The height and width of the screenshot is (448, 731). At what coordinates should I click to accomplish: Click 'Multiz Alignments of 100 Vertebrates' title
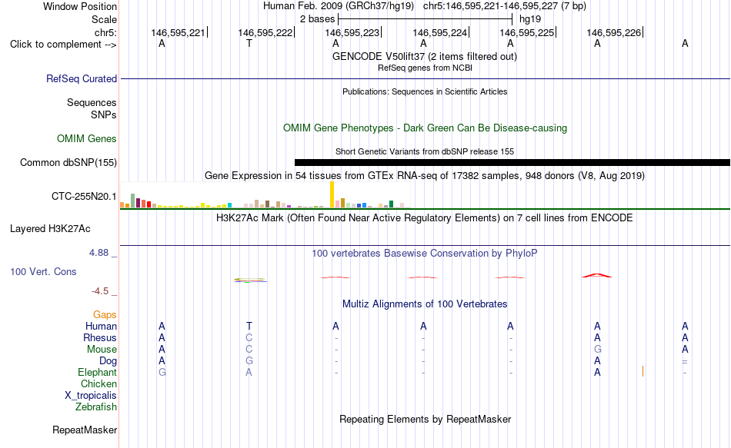click(425, 304)
